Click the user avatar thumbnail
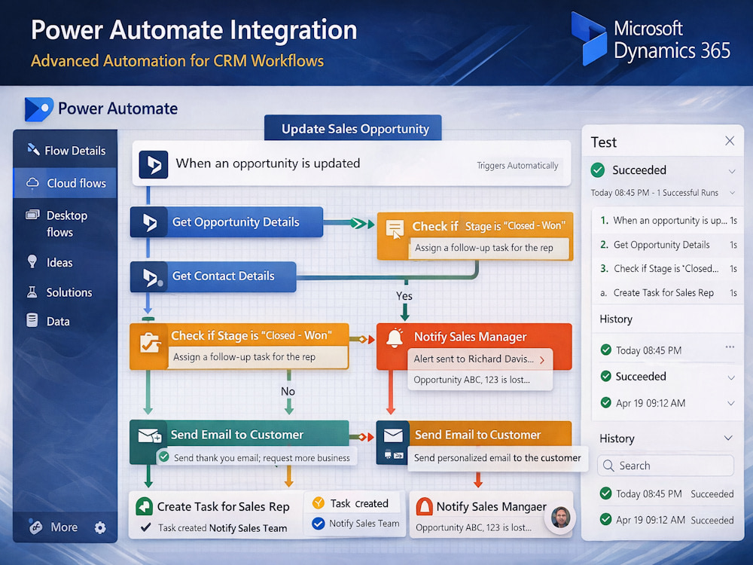The width and height of the screenshot is (753, 565). (x=560, y=518)
